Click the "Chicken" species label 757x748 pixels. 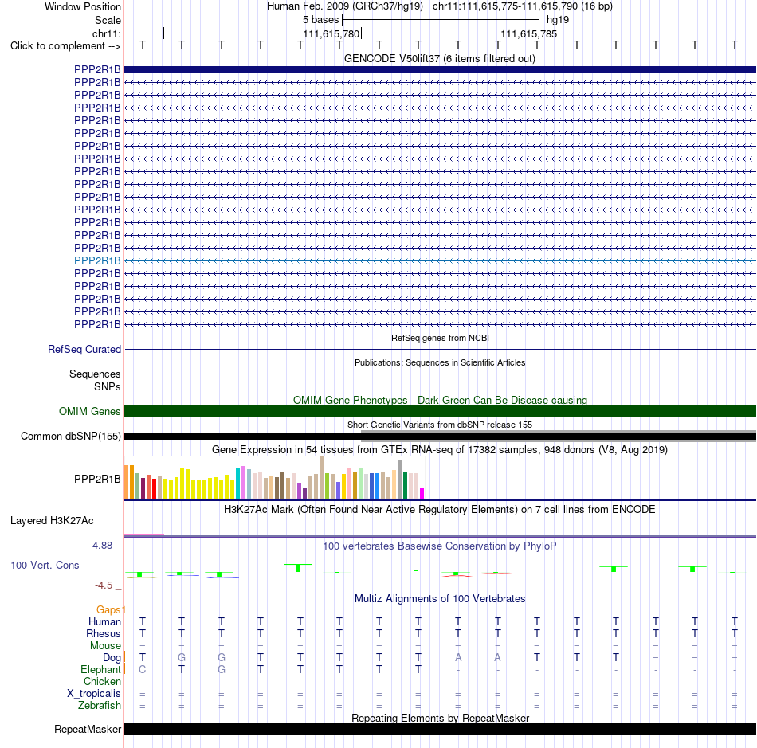point(102,681)
